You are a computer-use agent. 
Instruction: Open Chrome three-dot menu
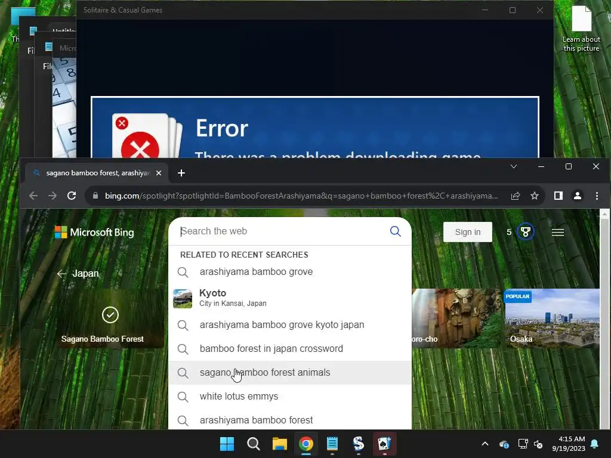(x=597, y=196)
